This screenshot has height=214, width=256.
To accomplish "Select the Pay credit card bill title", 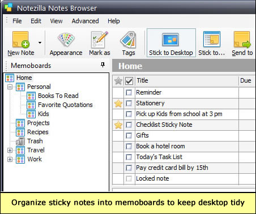I will [172, 168].
